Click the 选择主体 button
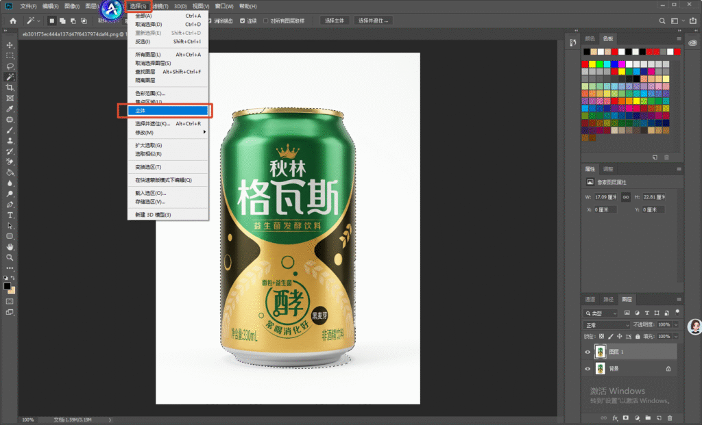Viewport: 702px width, 425px height. coord(335,21)
